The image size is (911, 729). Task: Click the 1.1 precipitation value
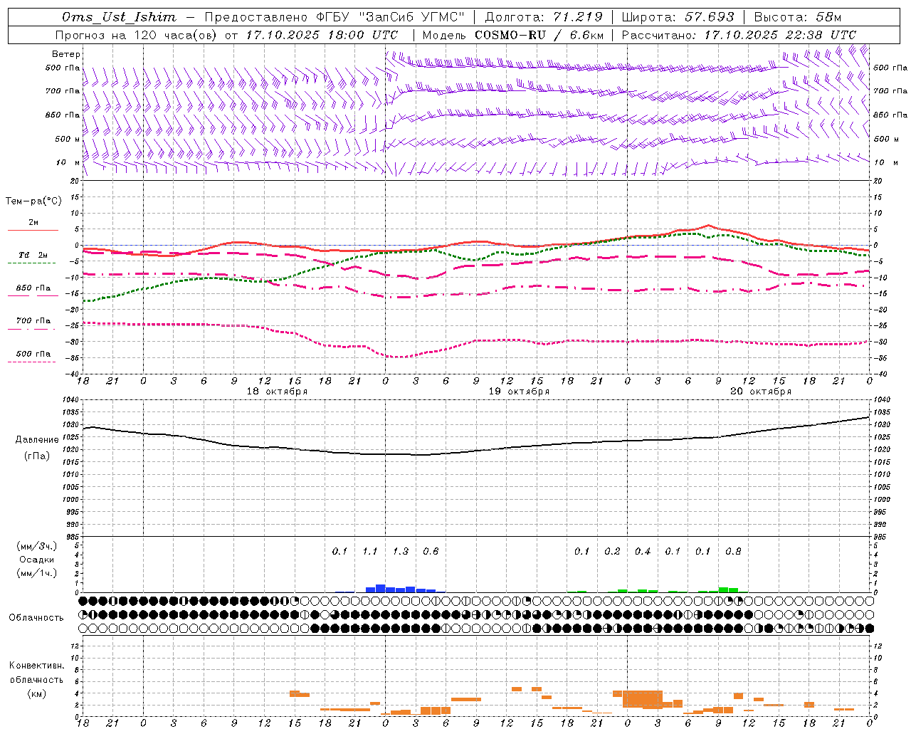pyautogui.click(x=370, y=552)
